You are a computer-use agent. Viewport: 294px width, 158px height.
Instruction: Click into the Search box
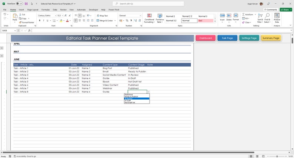tap(148, 4)
